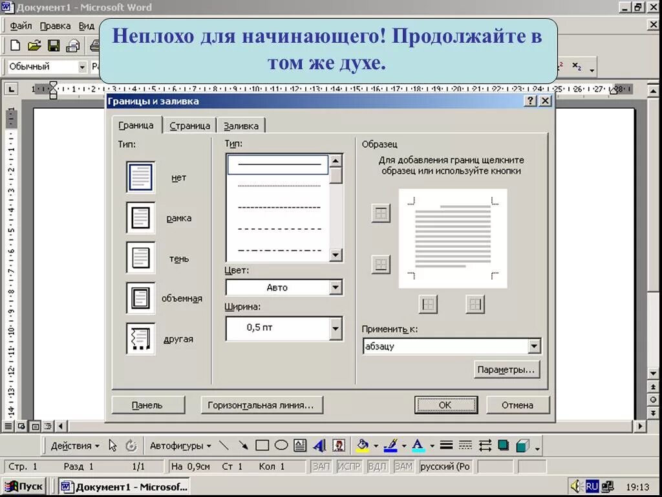Insert WordArt from the drawing toolbar

pos(319,445)
